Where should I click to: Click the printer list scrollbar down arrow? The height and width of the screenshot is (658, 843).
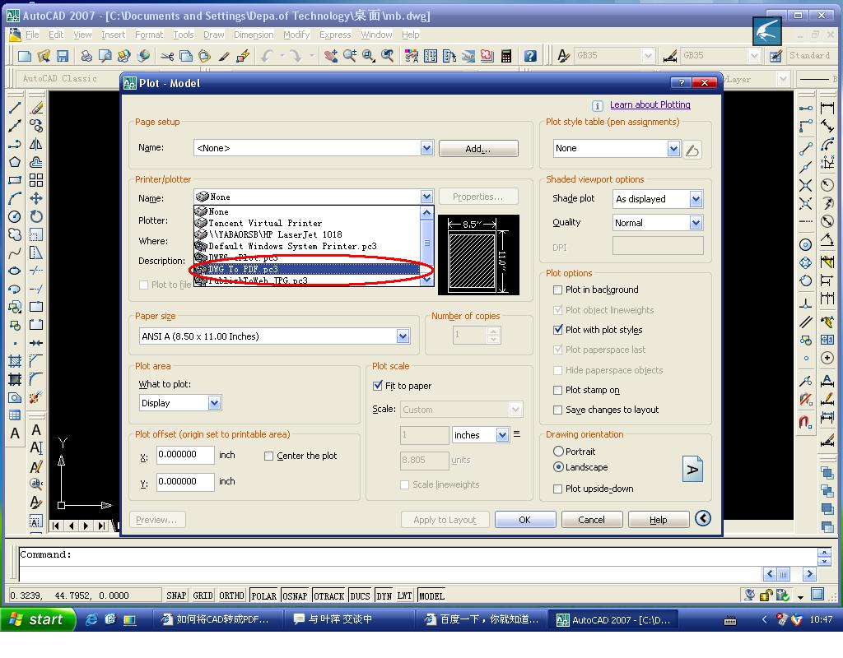[x=427, y=280]
